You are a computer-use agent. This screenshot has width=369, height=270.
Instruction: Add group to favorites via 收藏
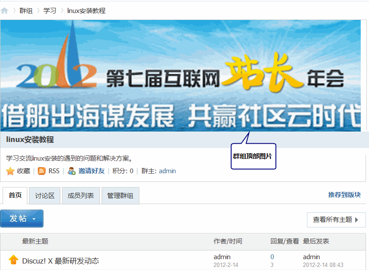pos(23,171)
